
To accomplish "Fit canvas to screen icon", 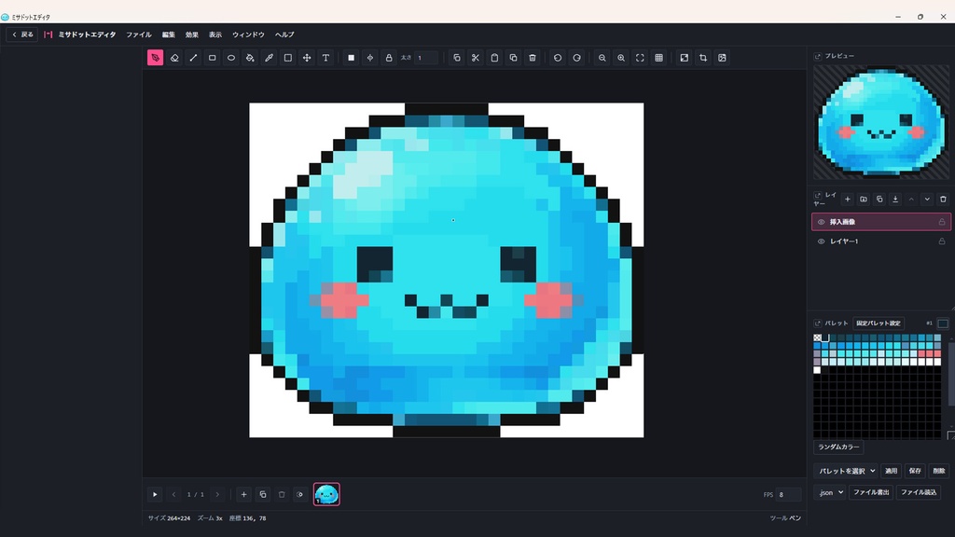I will [x=640, y=58].
